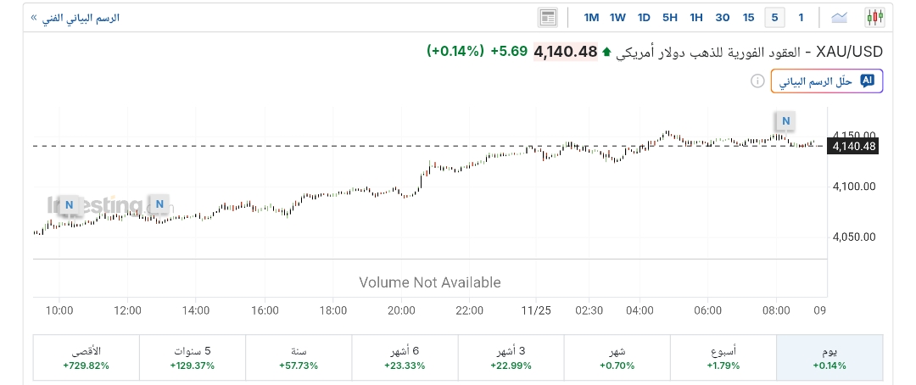
Task: Open the news marker near 10:00
Action: pos(70,204)
